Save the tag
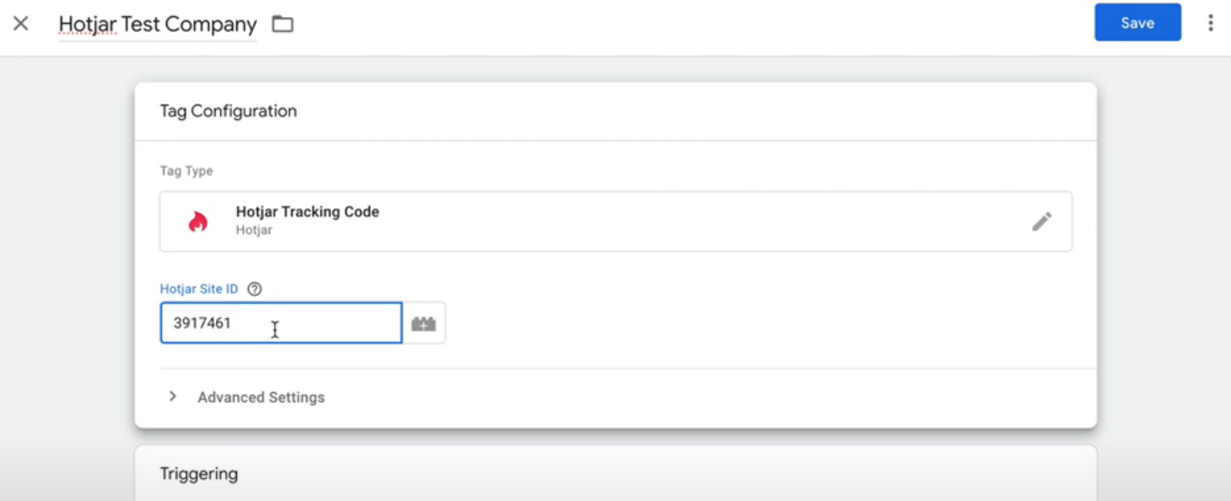Viewport: 1231px width, 501px height. tap(1137, 23)
